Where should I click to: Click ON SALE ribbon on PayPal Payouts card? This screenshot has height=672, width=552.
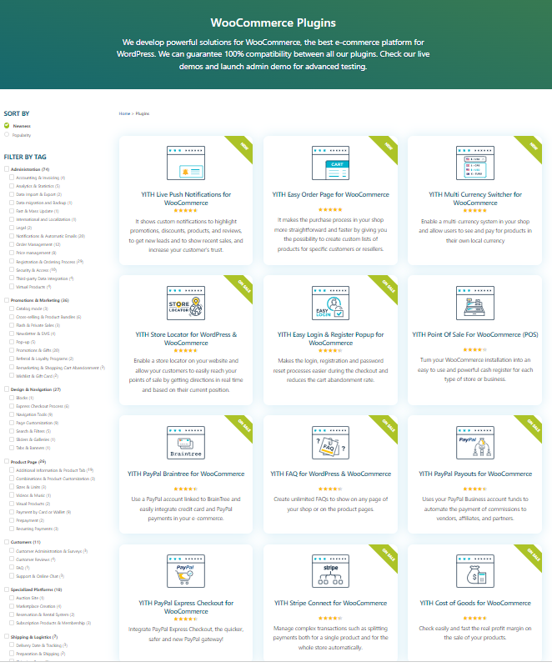click(533, 425)
